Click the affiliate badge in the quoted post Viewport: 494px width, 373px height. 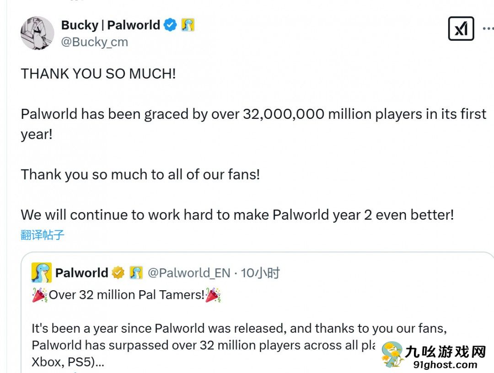(136, 273)
